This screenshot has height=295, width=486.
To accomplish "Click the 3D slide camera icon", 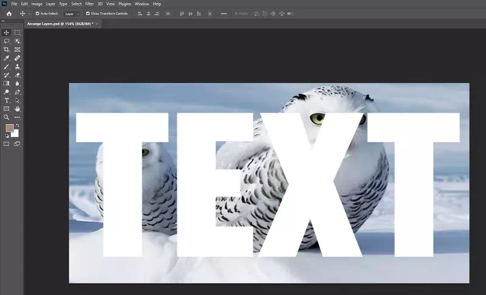I will click(x=281, y=13).
